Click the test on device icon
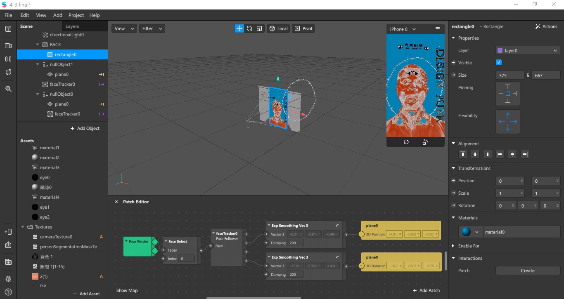 [x=8, y=232]
